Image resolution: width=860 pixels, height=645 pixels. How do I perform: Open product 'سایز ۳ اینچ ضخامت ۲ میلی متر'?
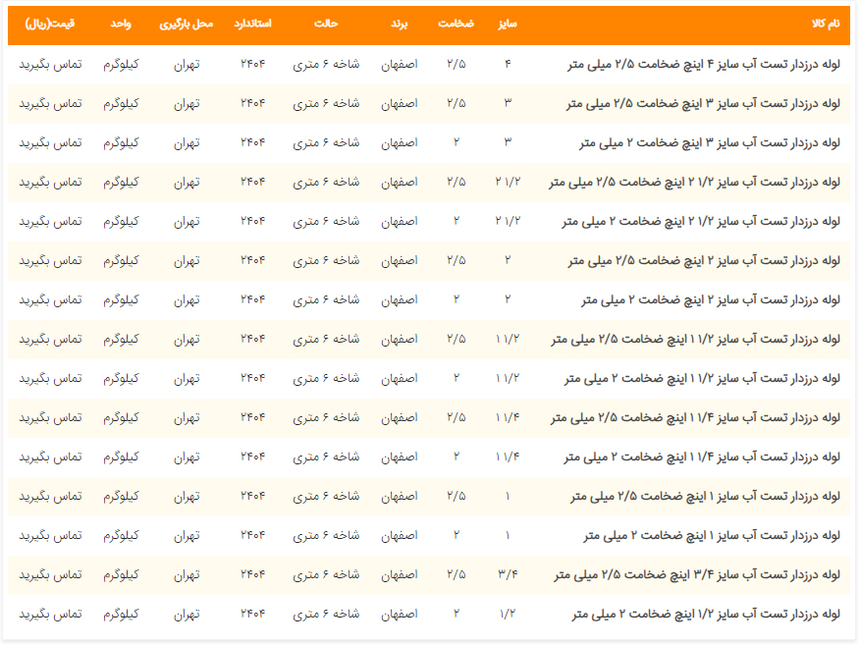(710, 142)
